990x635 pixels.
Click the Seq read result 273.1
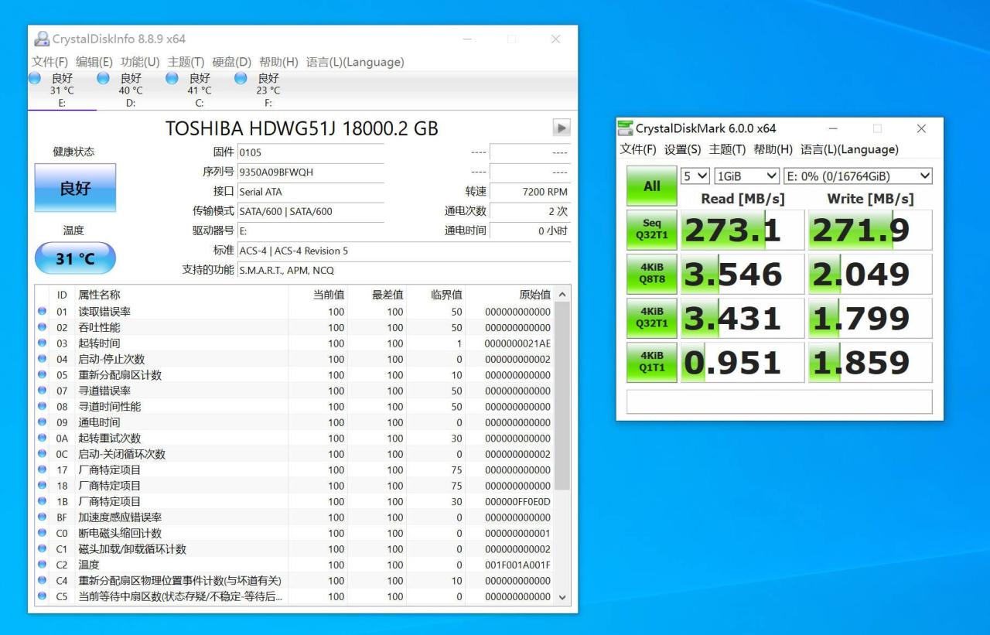click(x=742, y=230)
